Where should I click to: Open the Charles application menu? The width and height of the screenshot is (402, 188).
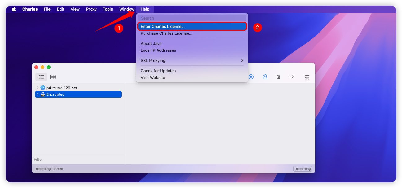tap(30, 9)
